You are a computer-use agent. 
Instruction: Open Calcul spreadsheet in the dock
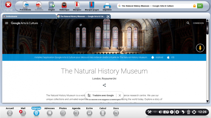click(103, 112)
